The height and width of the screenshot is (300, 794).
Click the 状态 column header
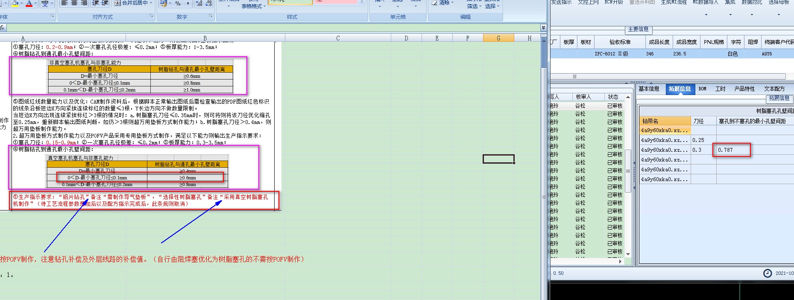click(x=613, y=97)
